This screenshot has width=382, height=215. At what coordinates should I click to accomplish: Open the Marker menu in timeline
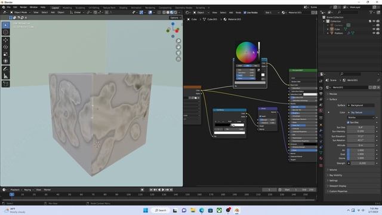[47, 190]
